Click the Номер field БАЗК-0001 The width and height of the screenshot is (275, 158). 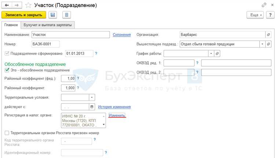(45, 44)
